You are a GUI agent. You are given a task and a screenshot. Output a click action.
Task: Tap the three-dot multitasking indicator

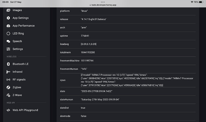(103, 2)
